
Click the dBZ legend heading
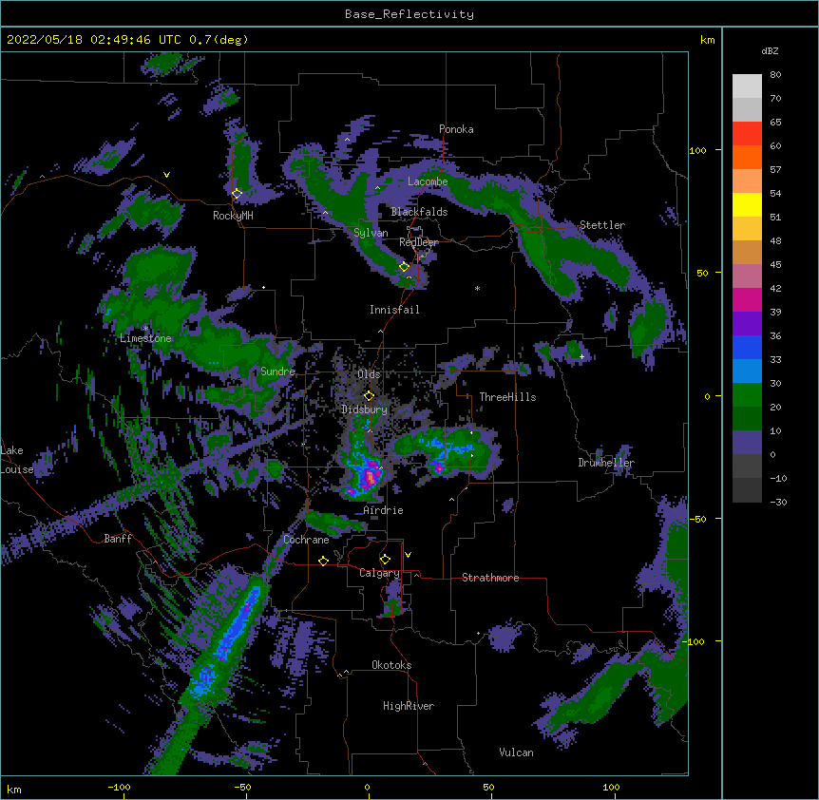coord(770,51)
